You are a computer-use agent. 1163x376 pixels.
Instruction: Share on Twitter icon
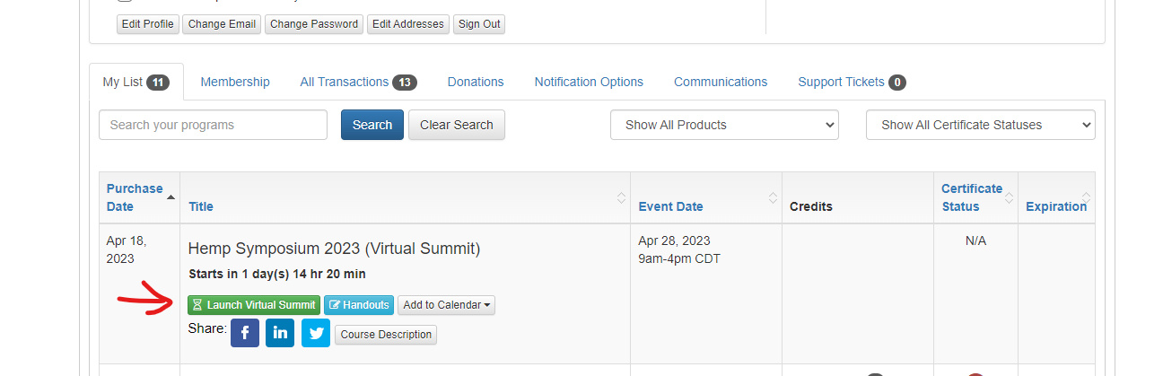(316, 333)
